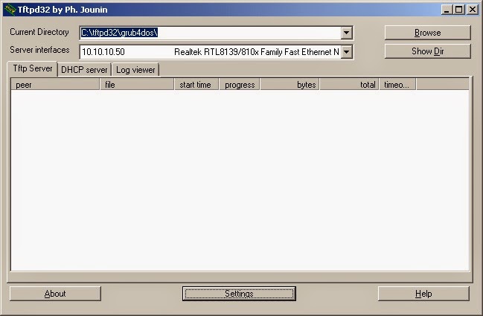Open the About dialog
This screenshot has width=483, height=316.
[55, 294]
